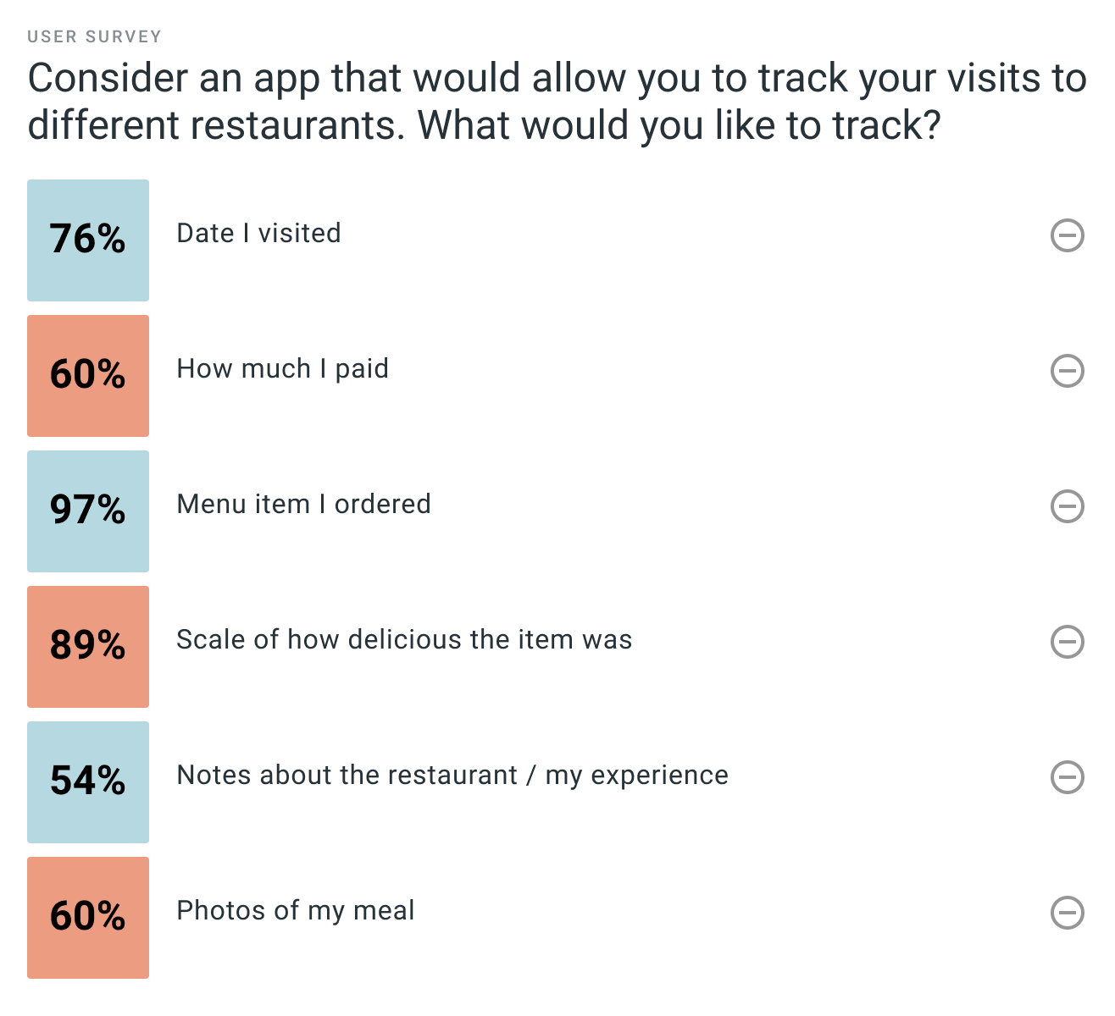Click the blue 54% box

coord(88,782)
